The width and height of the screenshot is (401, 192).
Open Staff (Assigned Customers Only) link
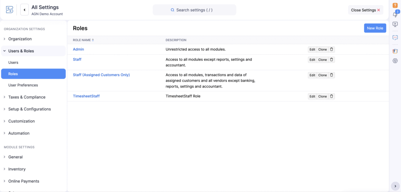pos(101,75)
